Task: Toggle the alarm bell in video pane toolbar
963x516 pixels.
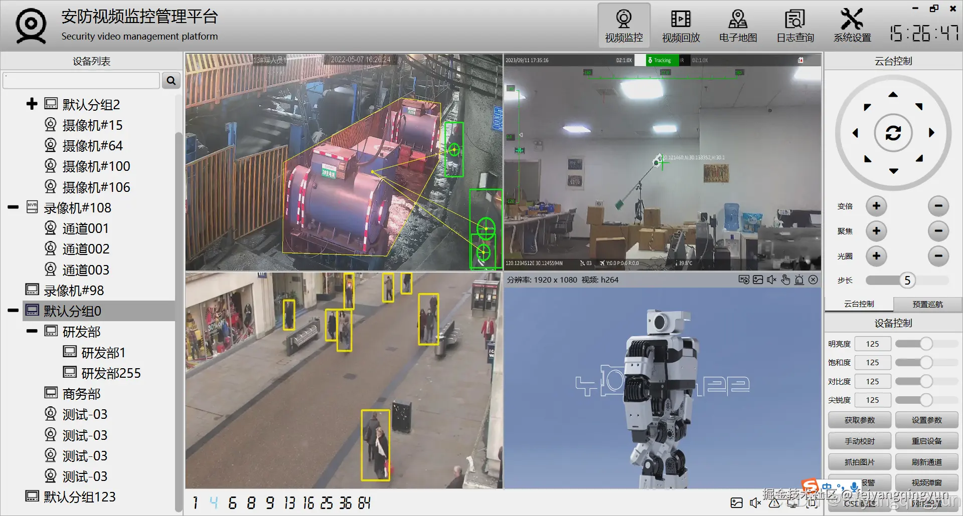Action: tap(799, 280)
